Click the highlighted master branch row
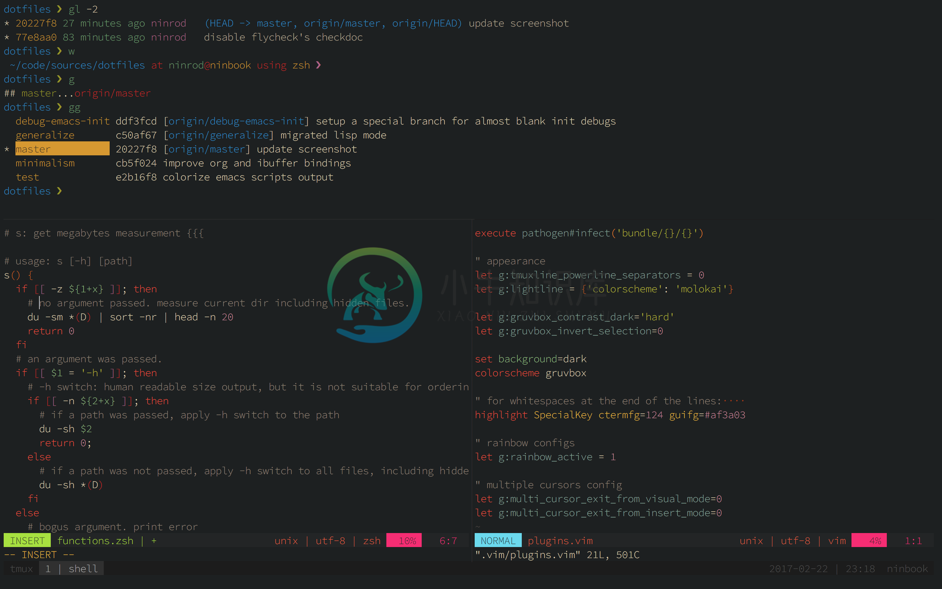The width and height of the screenshot is (942, 589). click(x=62, y=149)
